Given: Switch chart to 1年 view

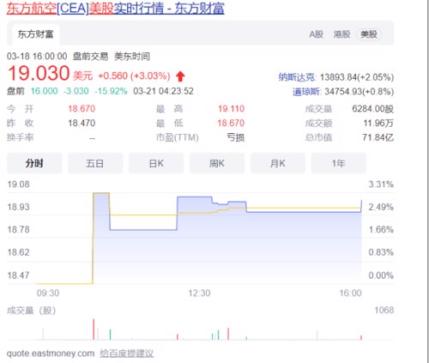Looking at the screenshot, I should [x=339, y=163].
